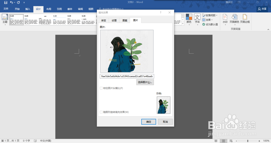Click the 第1页，共1页 page indicator
Image resolution: width=271 pixels, height=143 pixels.
coord(10,141)
